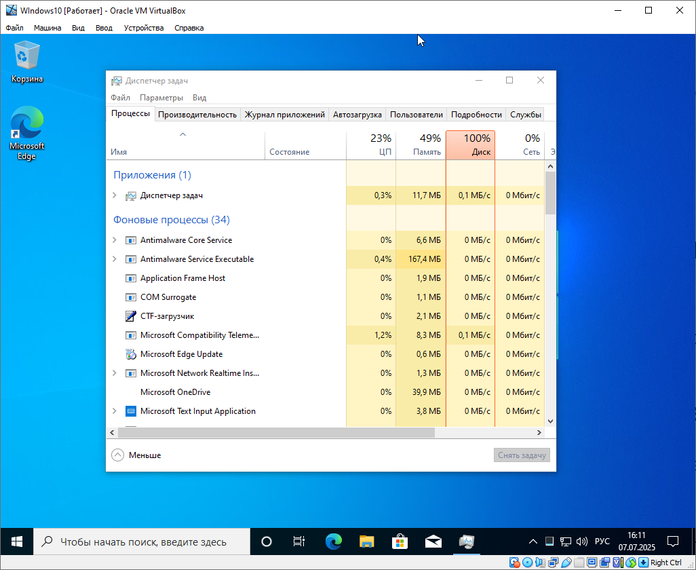The width and height of the screenshot is (696, 570).
Task: Click РУС language indicator
Action: [602, 541]
